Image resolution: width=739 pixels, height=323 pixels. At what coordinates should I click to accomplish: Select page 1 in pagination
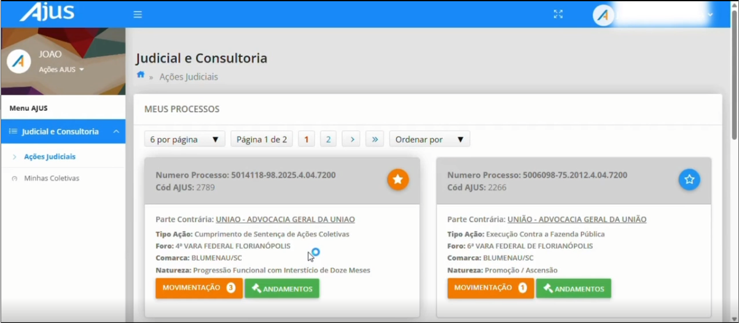point(306,139)
